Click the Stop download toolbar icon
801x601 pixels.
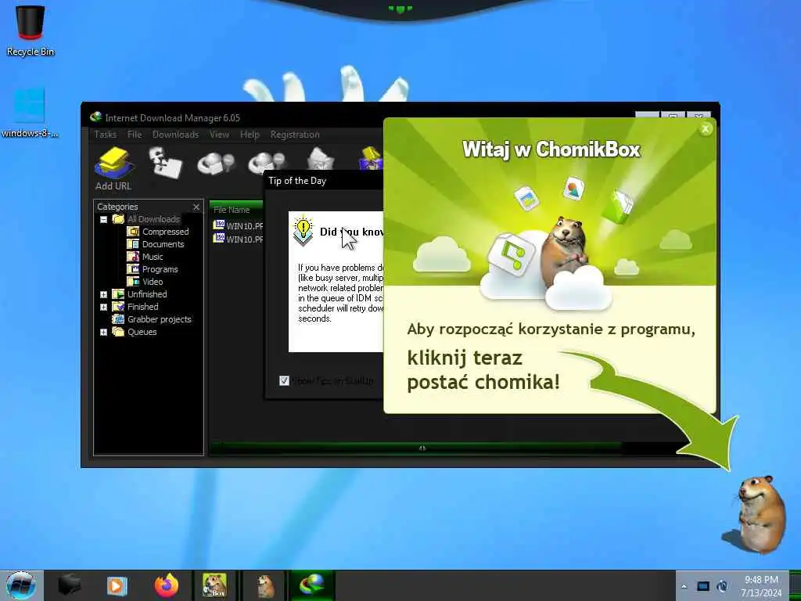click(x=215, y=163)
